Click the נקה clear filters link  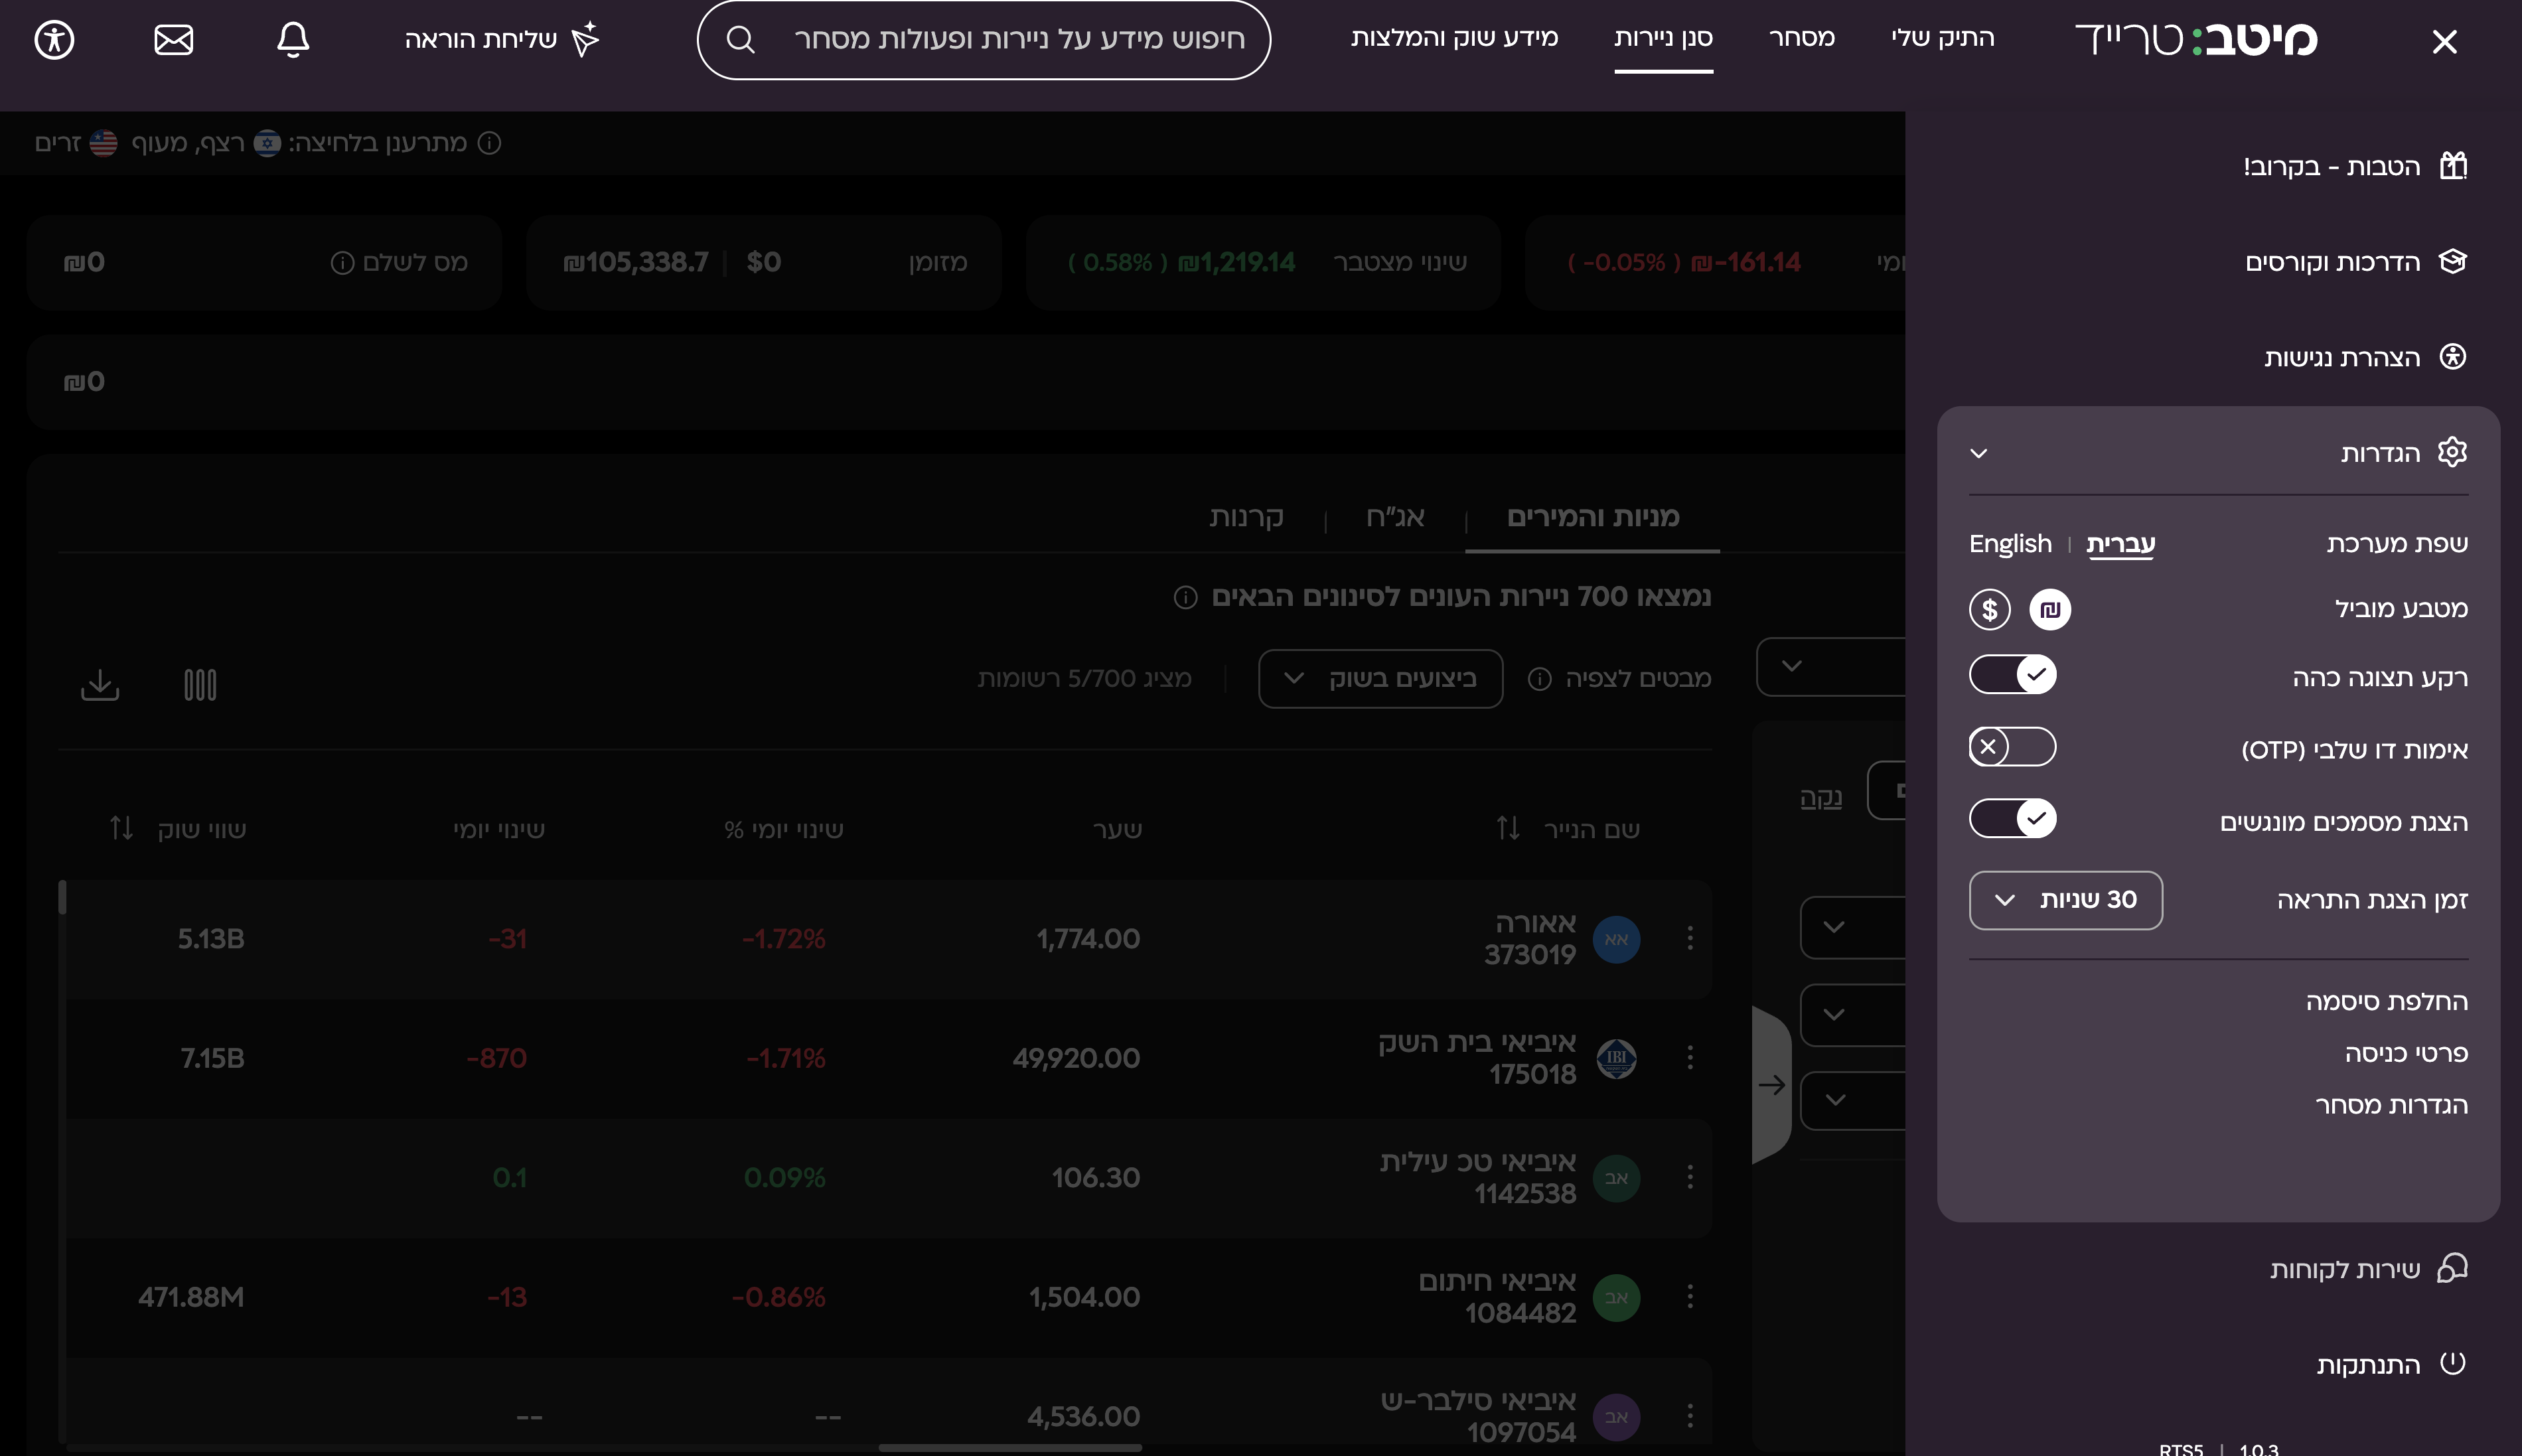click(x=1820, y=797)
